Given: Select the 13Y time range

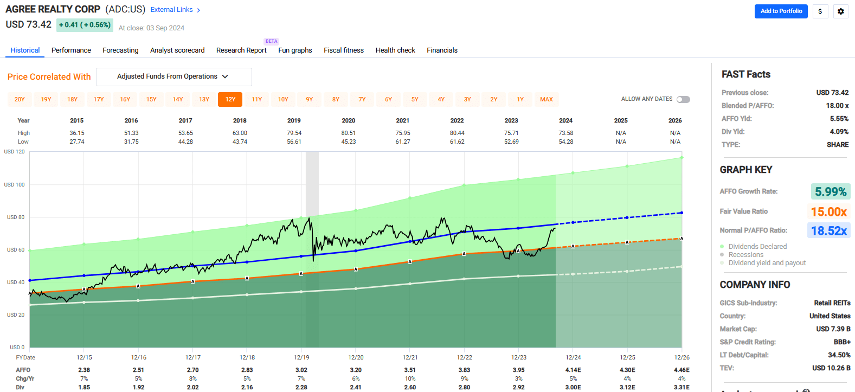Looking at the screenshot, I should [204, 99].
